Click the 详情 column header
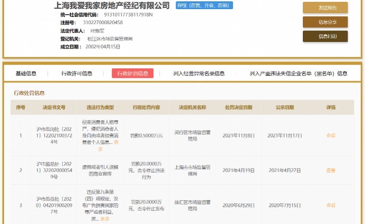 pos(331,107)
